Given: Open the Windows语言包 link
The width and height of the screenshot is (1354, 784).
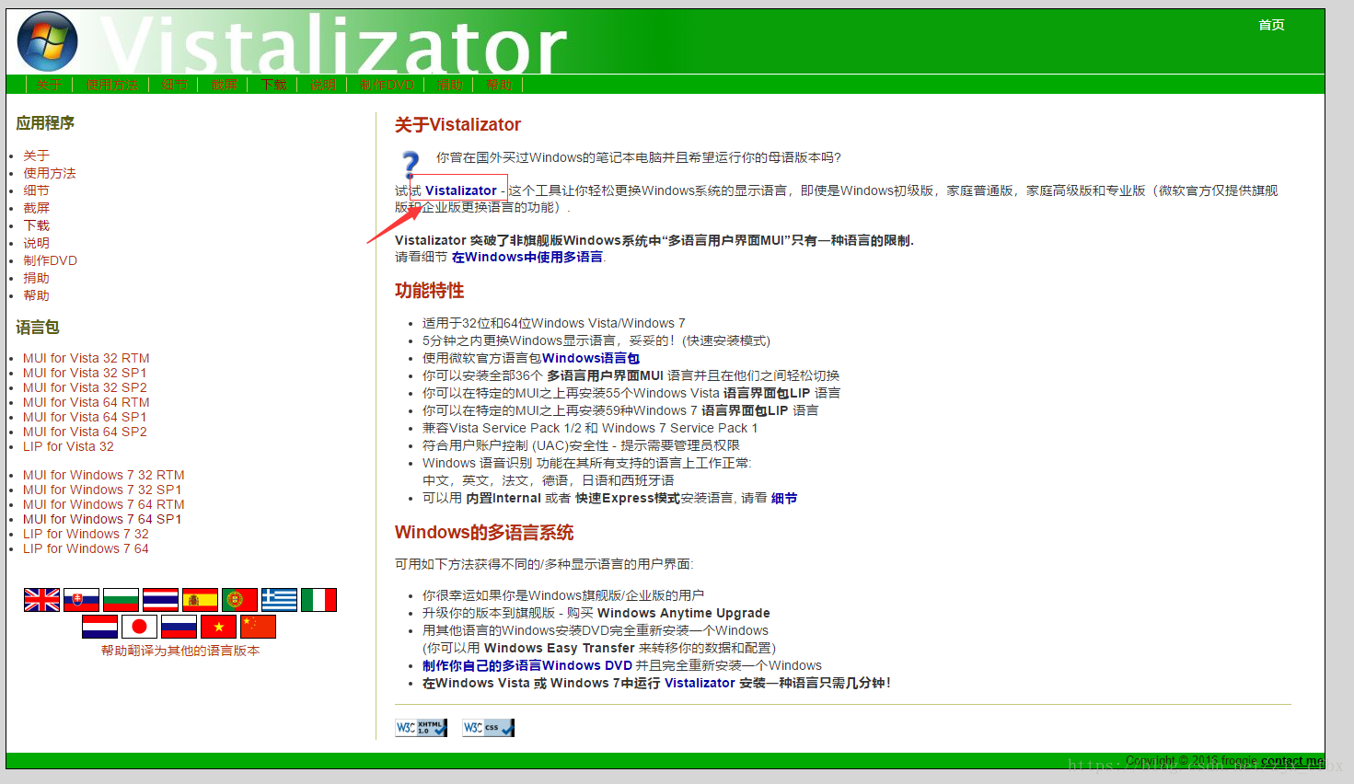Looking at the screenshot, I should tap(591, 358).
